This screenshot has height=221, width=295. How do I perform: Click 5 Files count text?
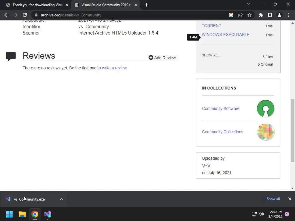click(x=268, y=57)
